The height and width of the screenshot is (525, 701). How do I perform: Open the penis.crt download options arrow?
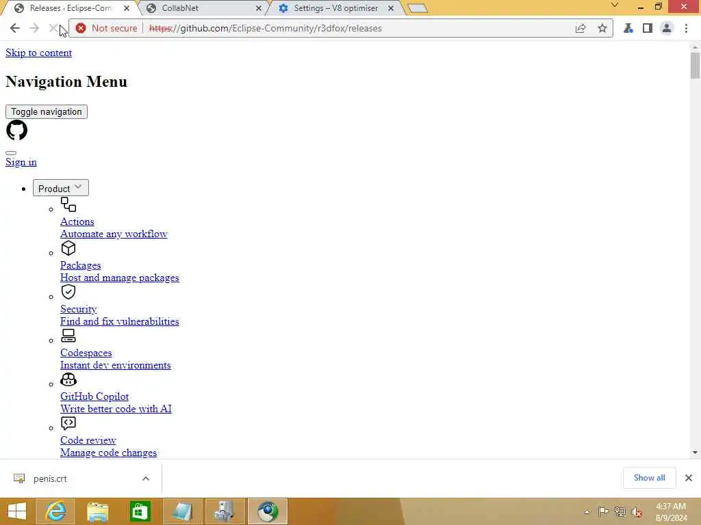(x=146, y=479)
